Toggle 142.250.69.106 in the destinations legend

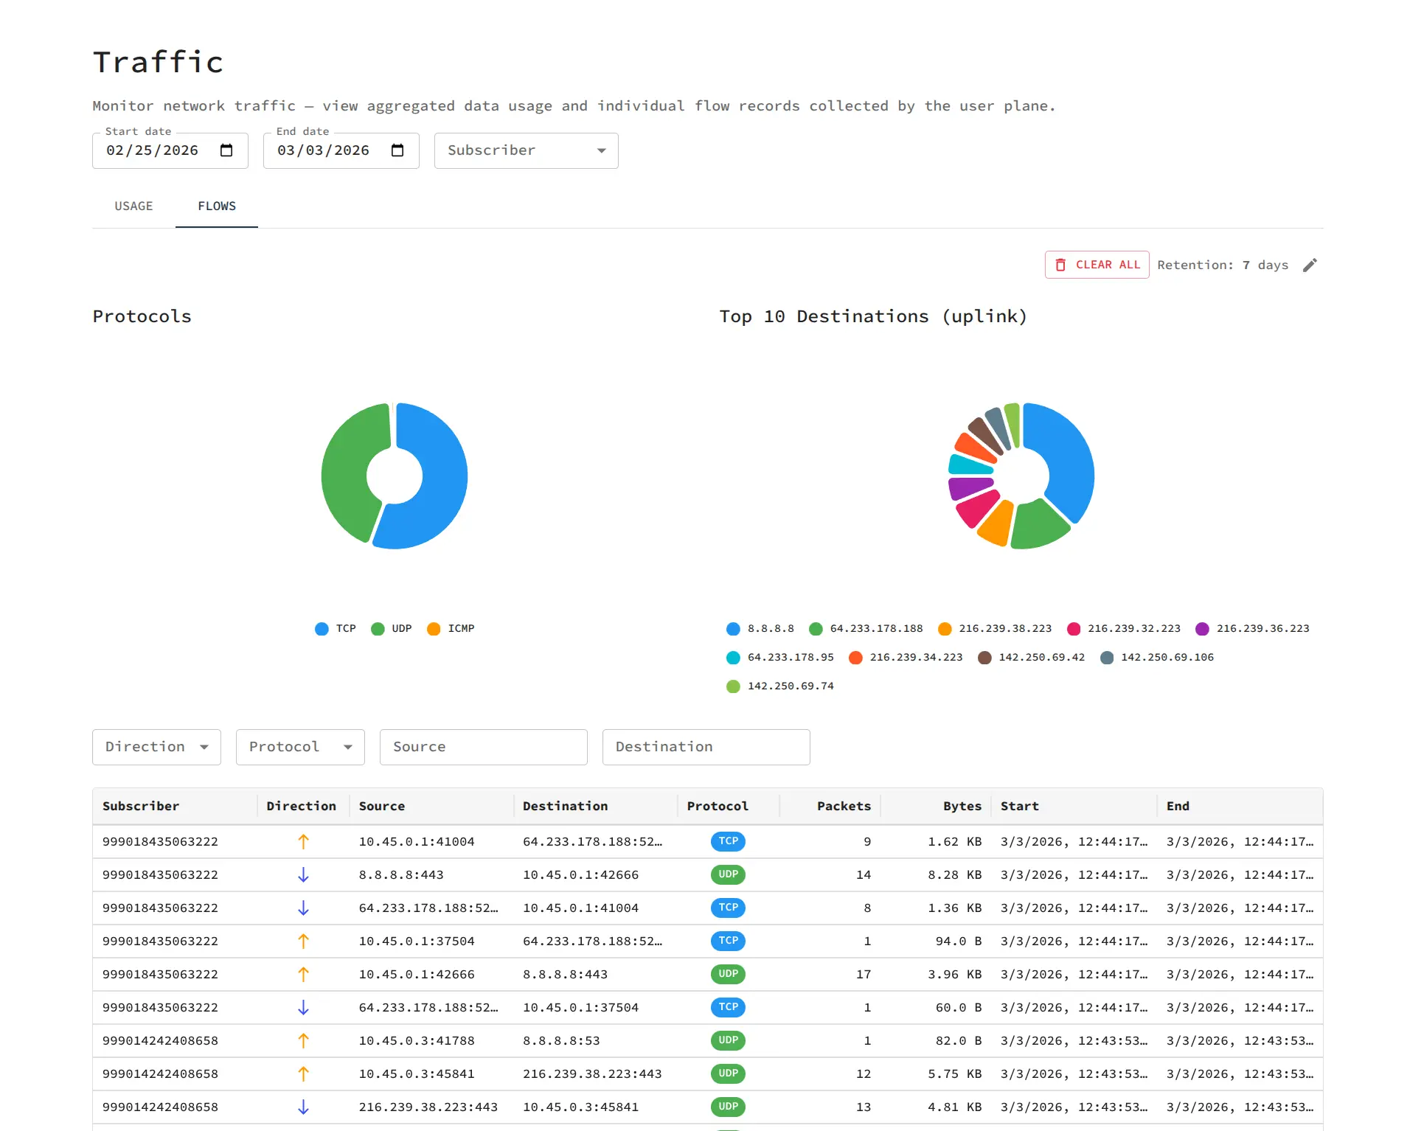tap(1156, 658)
